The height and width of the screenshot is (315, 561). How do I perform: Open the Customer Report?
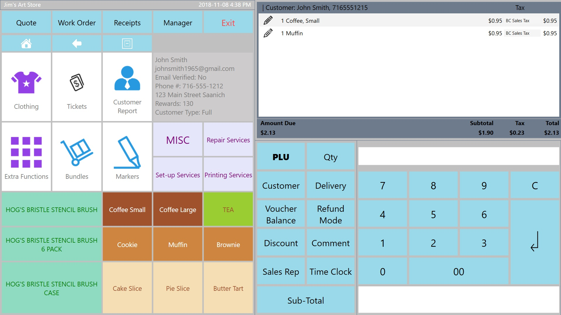click(x=127, y=87)
